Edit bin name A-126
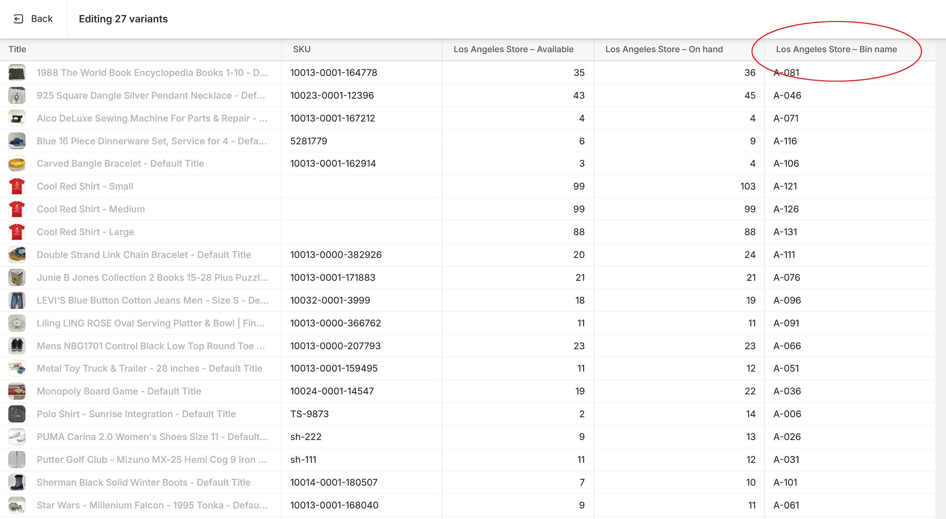The image size is (946, 519). tap(850, 209)
